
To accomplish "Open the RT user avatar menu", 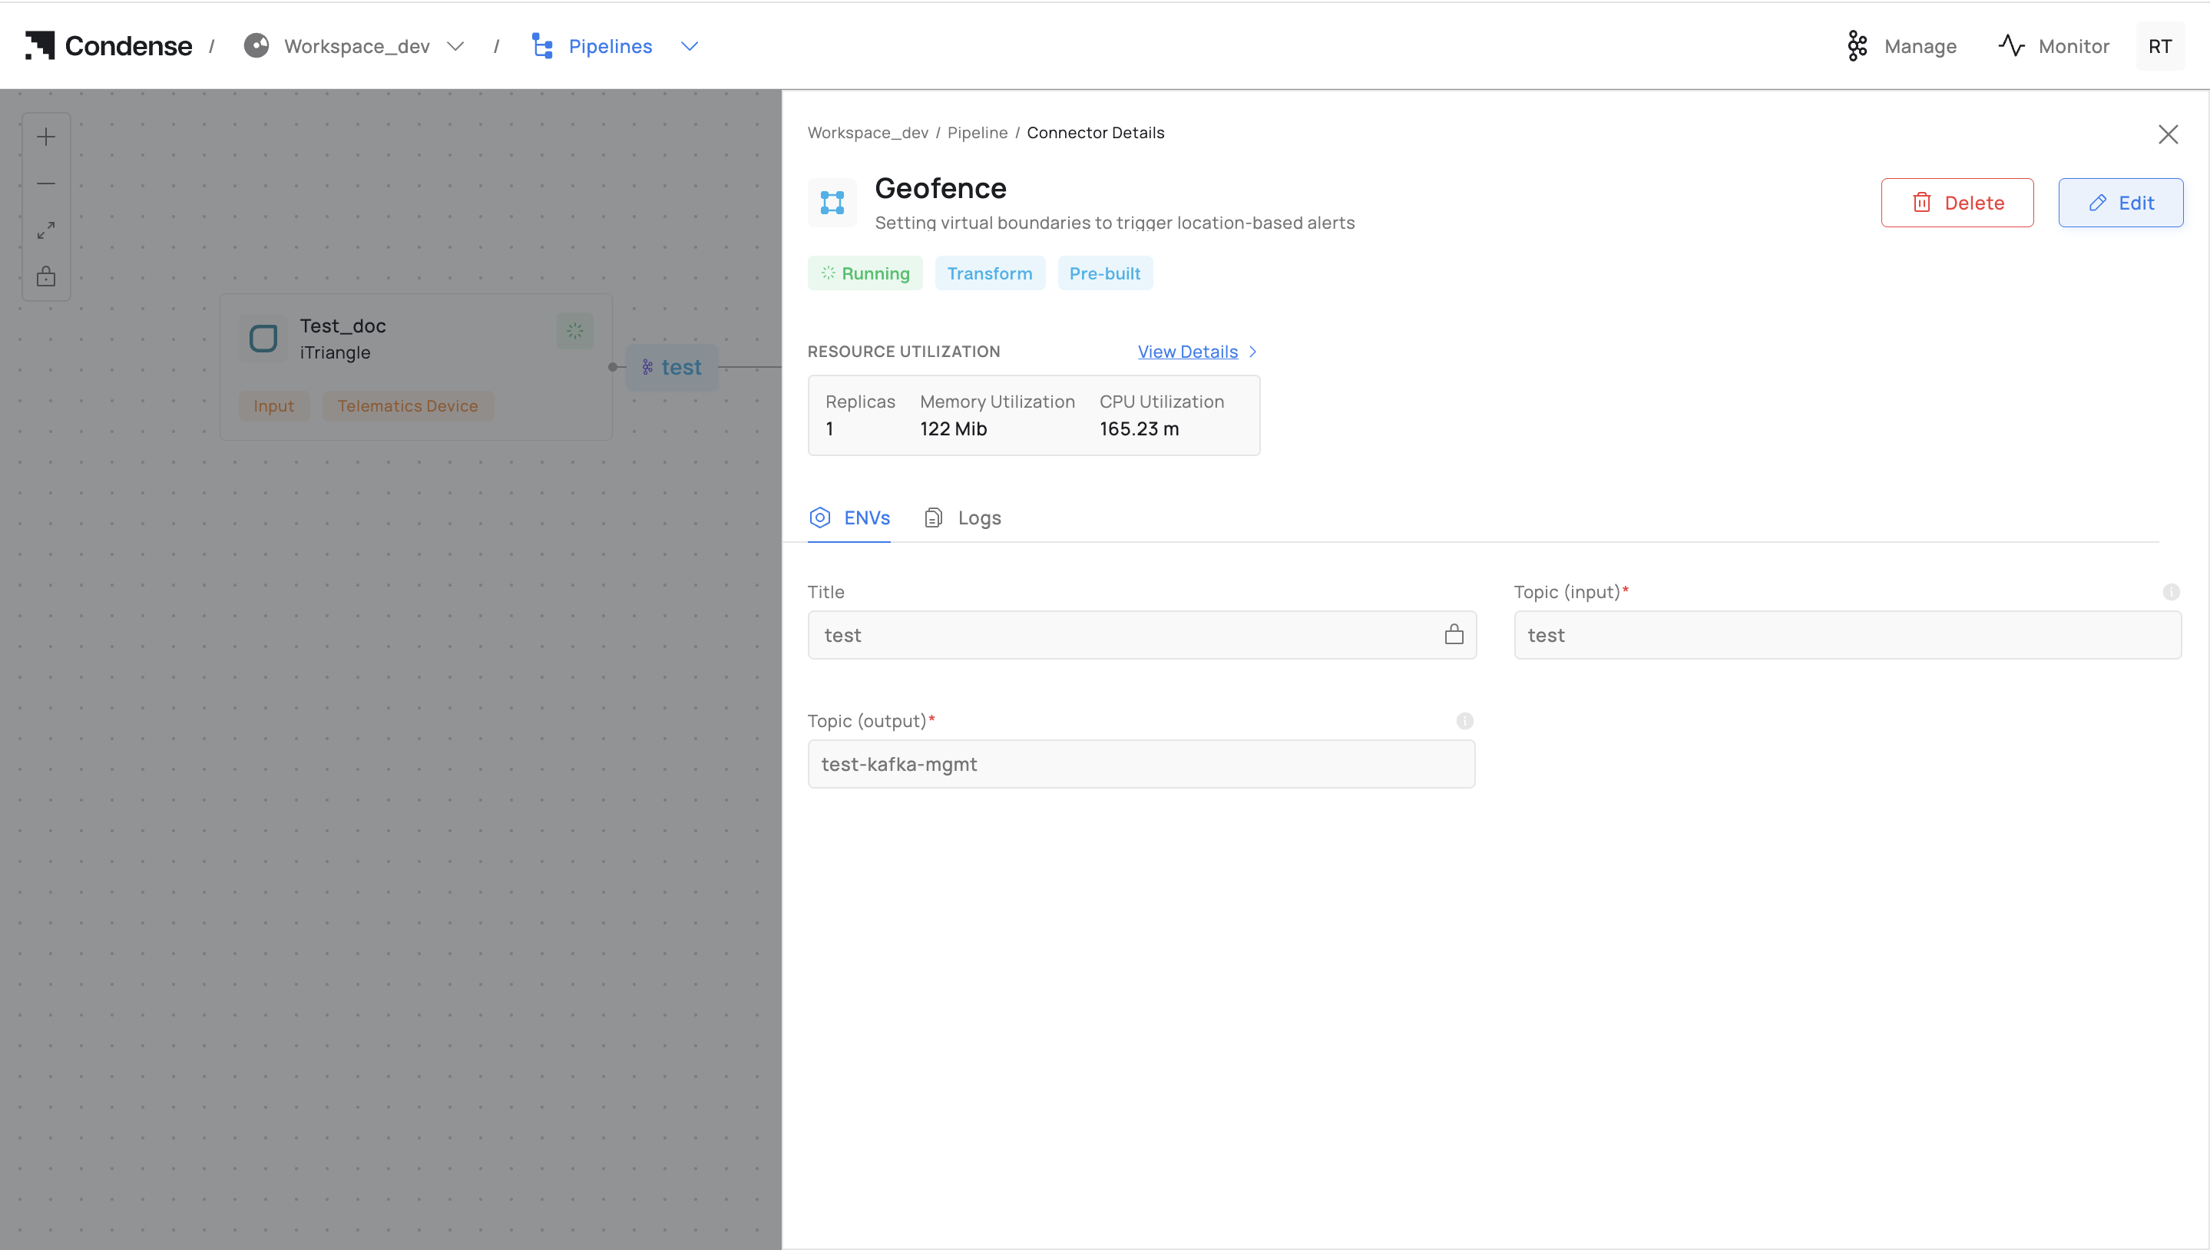I will click(2159, 46).
